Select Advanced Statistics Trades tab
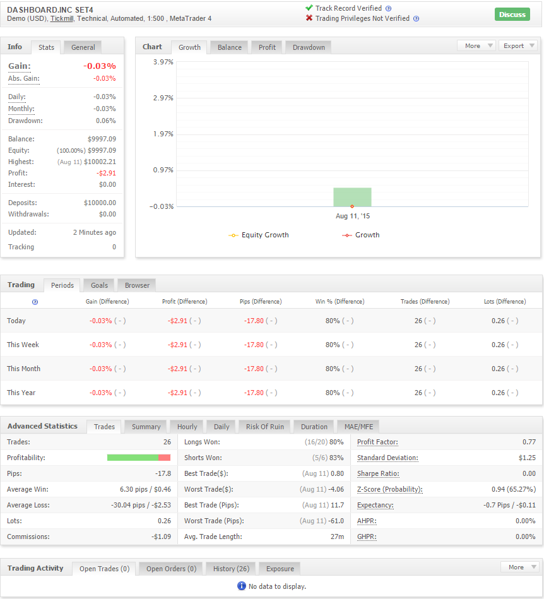The width and height of the screenshot is (544, 599). coord(104,427)
